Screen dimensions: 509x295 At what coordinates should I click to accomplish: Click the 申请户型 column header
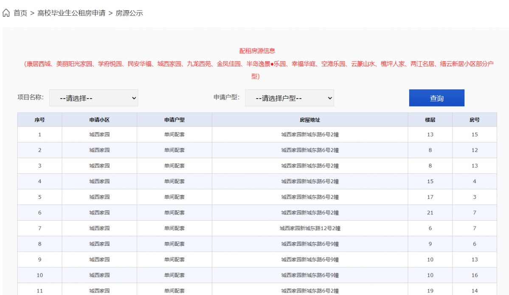174,120
